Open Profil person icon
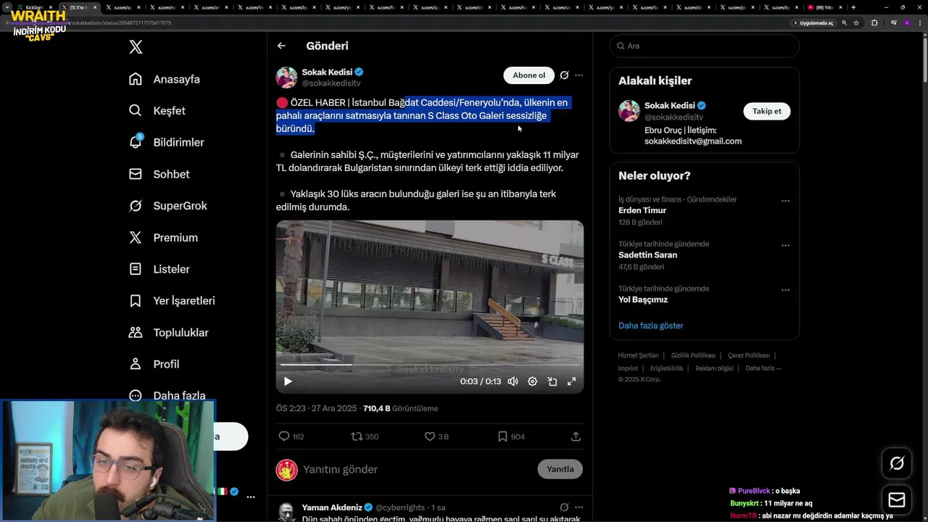Viewport: 928px width, 522px height. 136,364
